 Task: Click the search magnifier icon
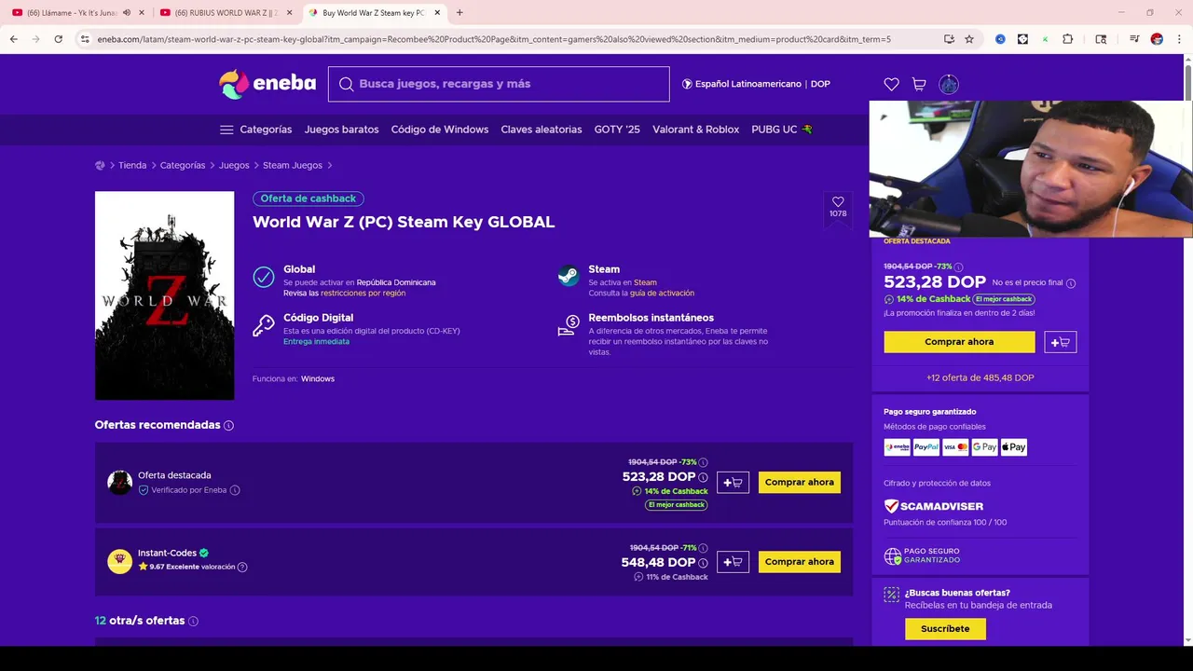pos(346,84)
